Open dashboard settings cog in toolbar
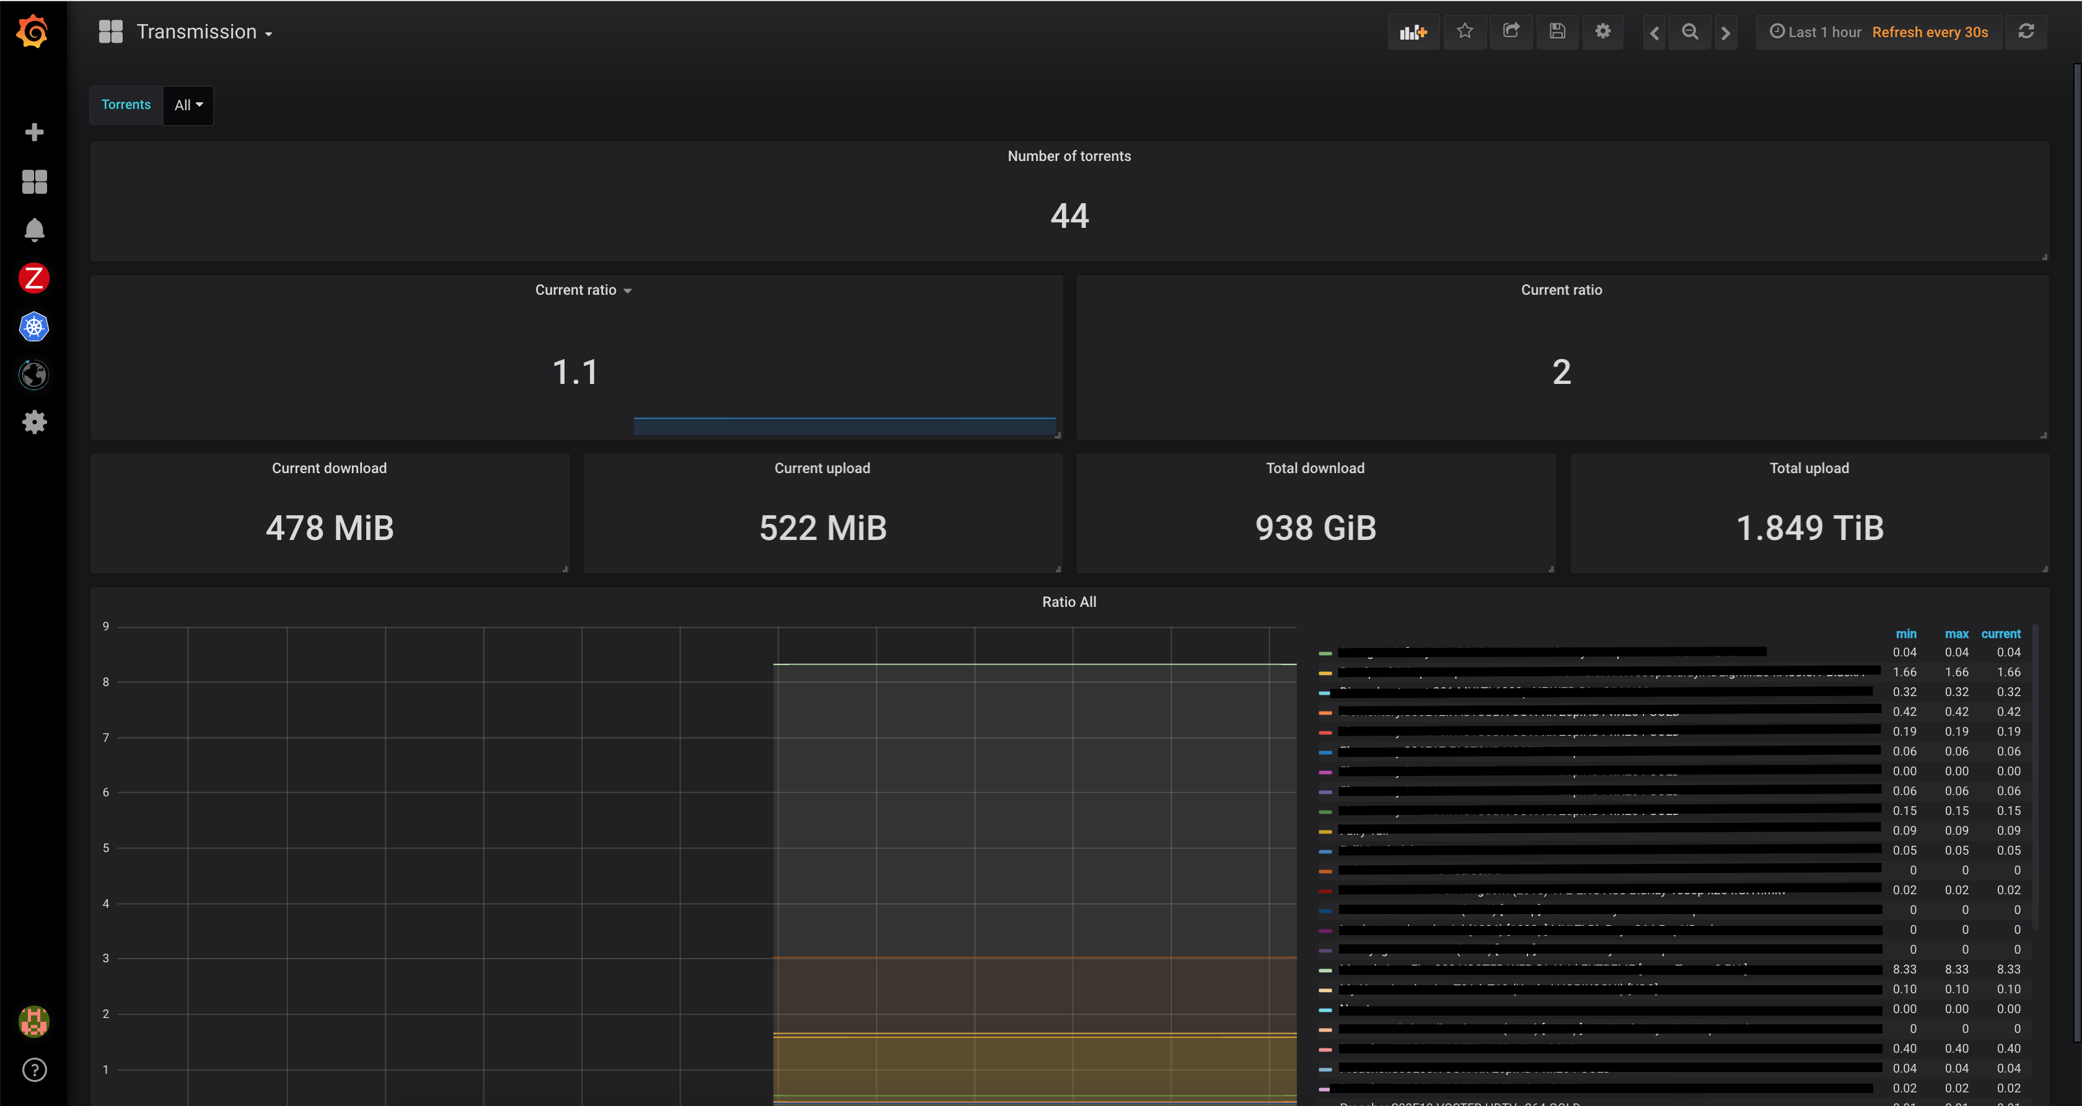Viewport: 2082px width, 1106px height. 1603,32
